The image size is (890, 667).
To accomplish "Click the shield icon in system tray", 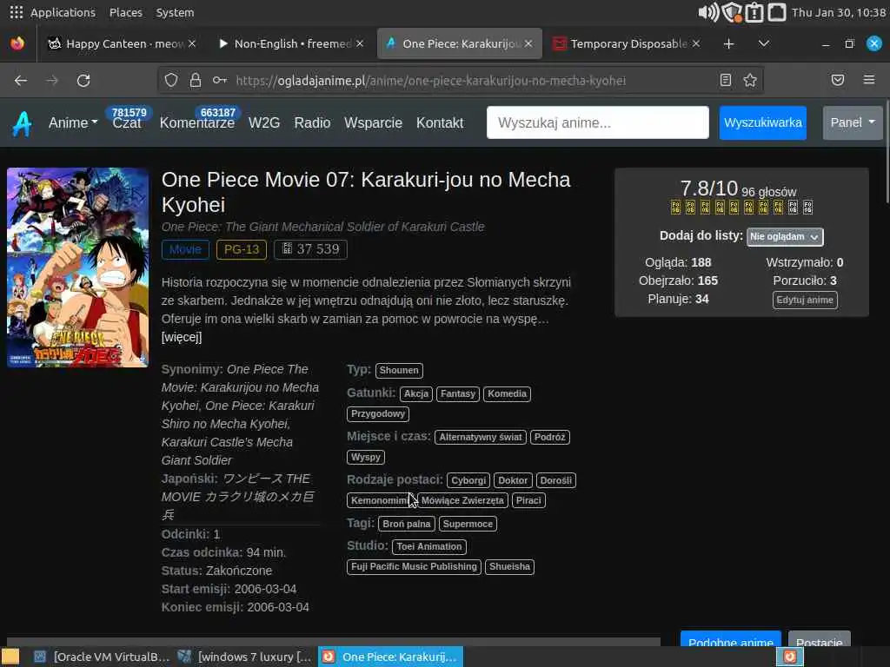I will click(733, 12).
